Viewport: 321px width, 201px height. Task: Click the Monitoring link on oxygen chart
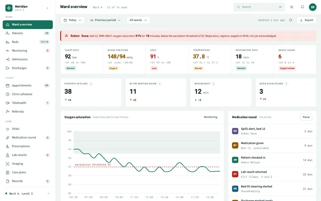click(x=210, y=117)
